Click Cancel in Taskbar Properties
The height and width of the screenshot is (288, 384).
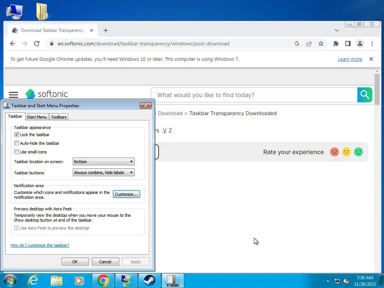(x=105, y=261)
